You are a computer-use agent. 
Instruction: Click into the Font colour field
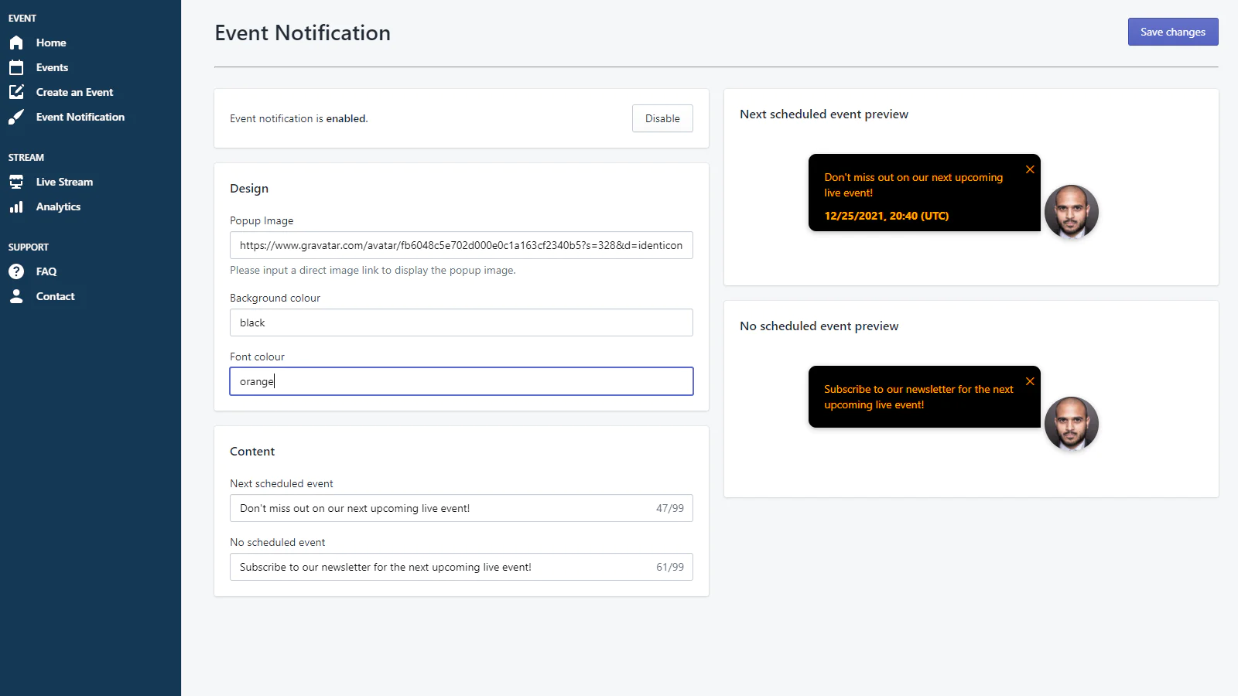click(461, 381)
